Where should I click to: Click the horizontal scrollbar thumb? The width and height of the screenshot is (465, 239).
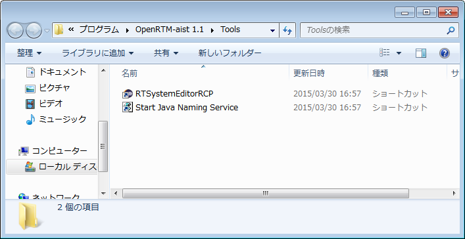pos(266,194)
